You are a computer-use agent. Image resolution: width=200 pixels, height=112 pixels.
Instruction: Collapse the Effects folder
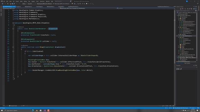[x=178, y=37]
